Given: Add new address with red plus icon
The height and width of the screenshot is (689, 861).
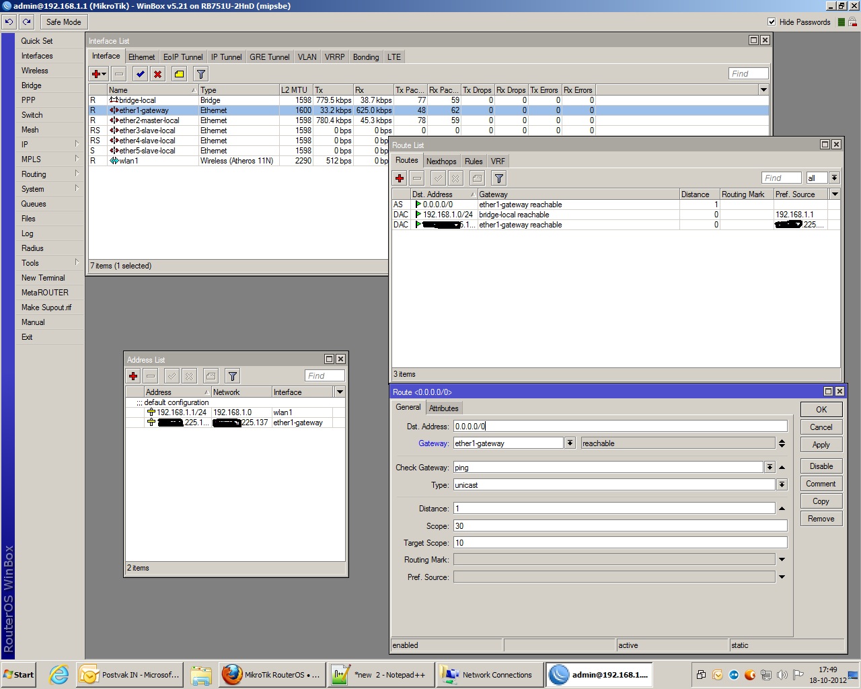Looking at the screenshot, I should click(133, 376).
